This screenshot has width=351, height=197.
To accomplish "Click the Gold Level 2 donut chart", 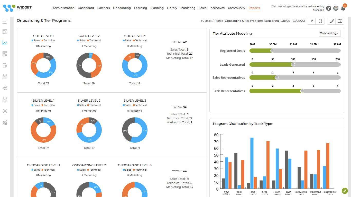I will point(89,65).
